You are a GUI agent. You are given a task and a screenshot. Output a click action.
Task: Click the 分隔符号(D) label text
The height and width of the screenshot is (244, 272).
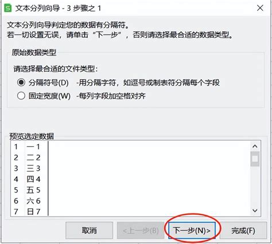49,83
